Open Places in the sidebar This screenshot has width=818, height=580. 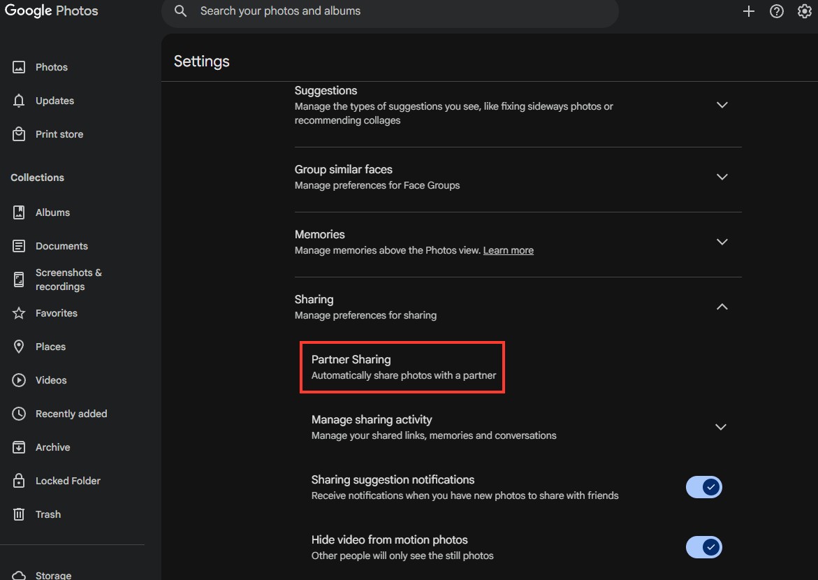[50, 347]
